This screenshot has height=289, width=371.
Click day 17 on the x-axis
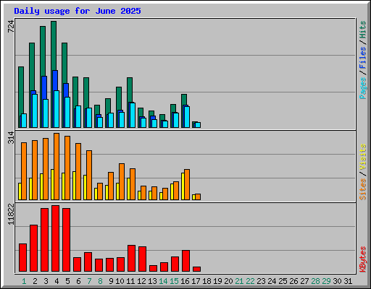click(x=196, y=281)
